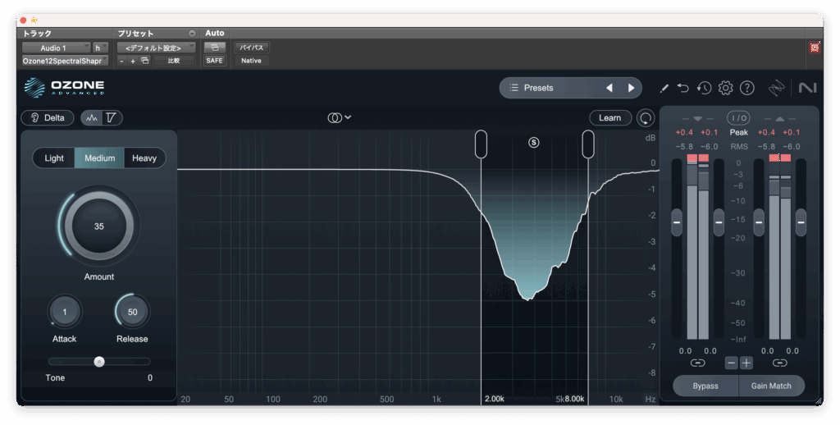
Task: Click the Amount knob
Action: pyautogui.click(x=98, y=226)
